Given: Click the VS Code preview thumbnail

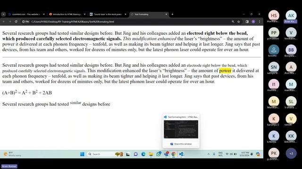Looking at the screenshot, I should click(x=181, y=130).
